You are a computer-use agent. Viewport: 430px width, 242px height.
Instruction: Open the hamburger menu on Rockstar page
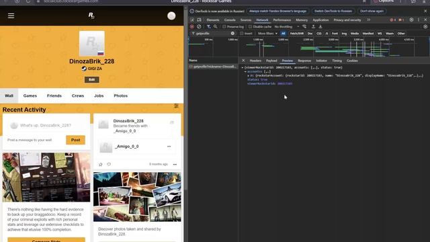point(11,15)
